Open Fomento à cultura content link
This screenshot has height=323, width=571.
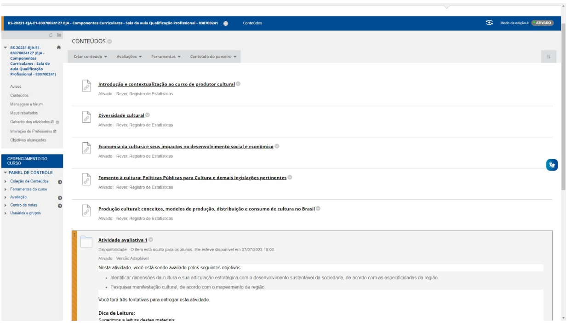(192, 178)
